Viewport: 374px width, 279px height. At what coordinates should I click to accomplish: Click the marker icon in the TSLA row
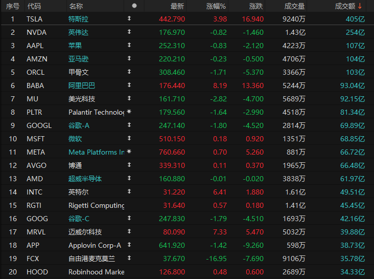(129, 18)
